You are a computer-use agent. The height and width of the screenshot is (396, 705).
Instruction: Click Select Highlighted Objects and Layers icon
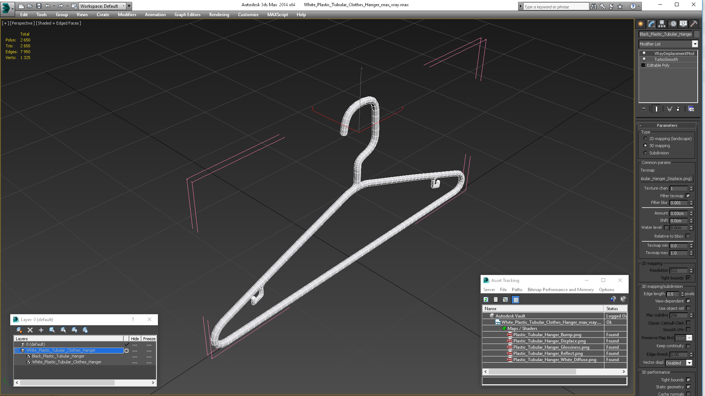tap(52, 330)
